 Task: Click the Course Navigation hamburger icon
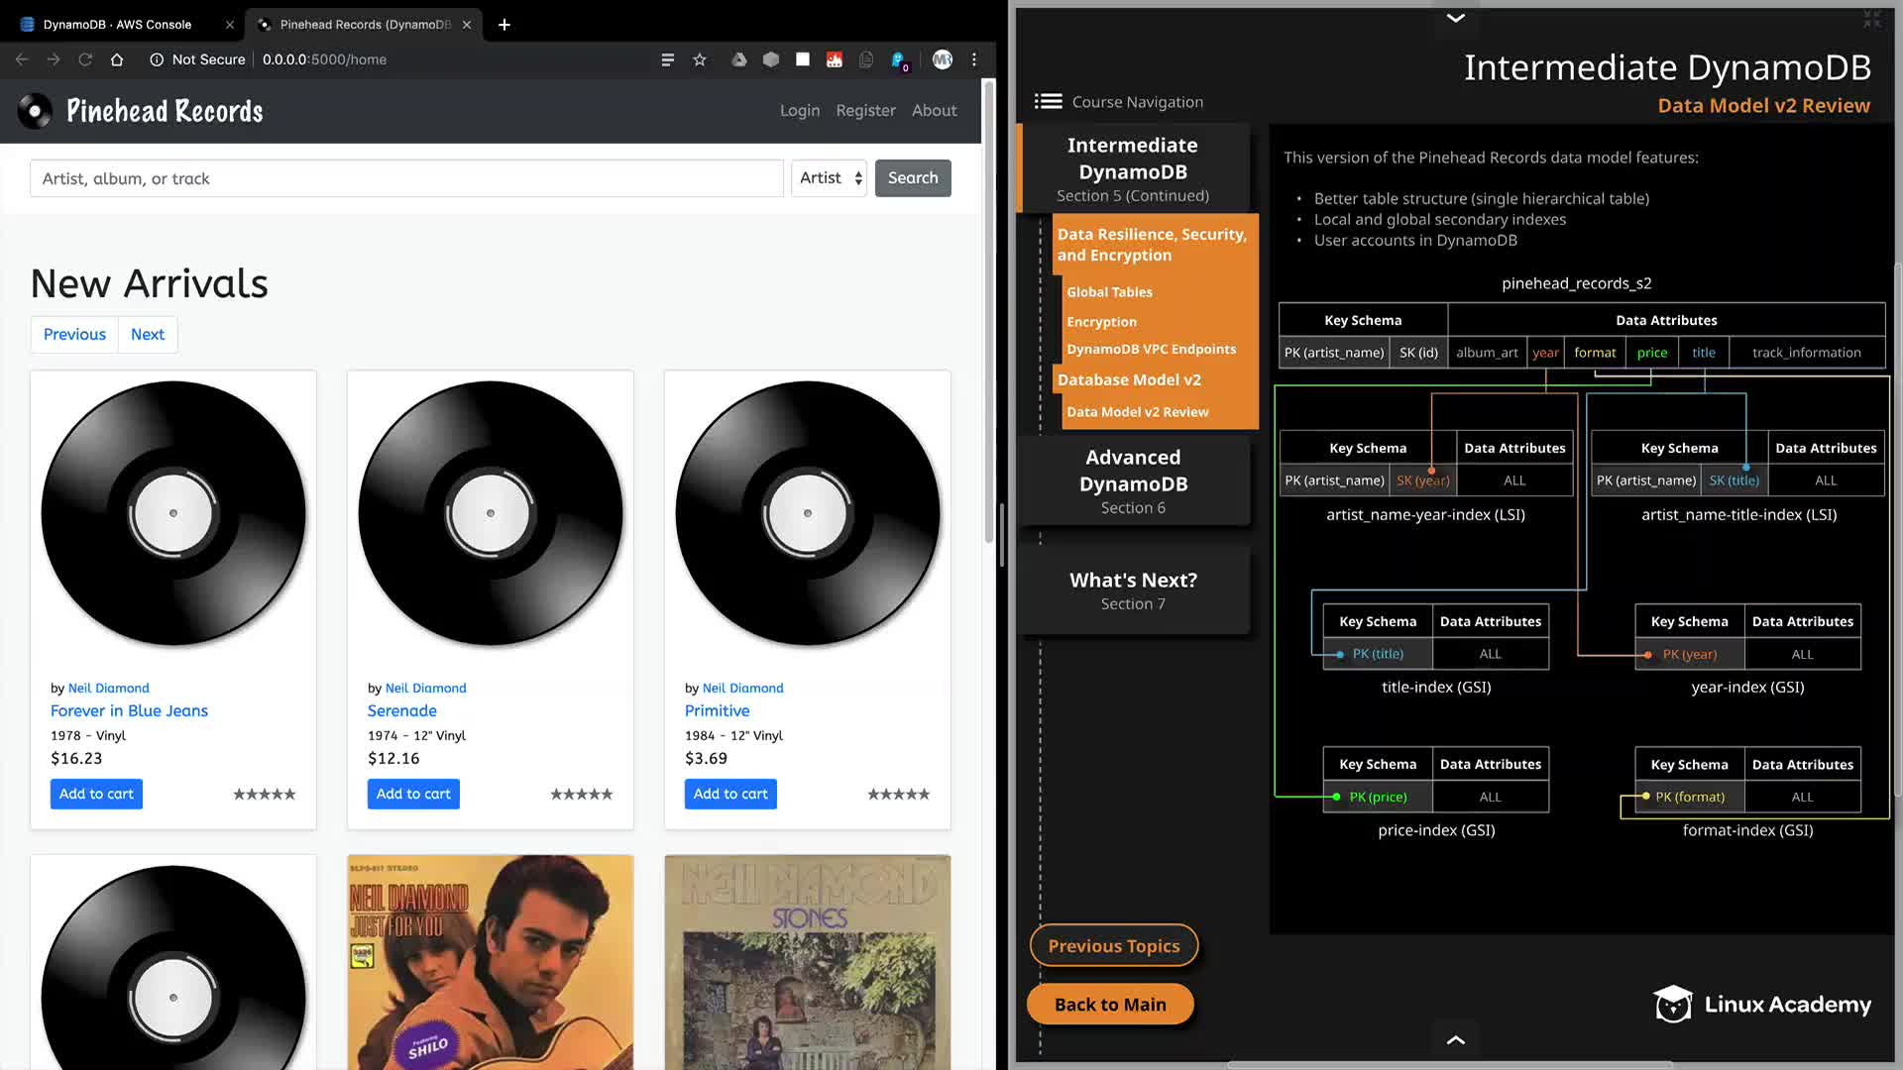click(x=1048, y=101)
